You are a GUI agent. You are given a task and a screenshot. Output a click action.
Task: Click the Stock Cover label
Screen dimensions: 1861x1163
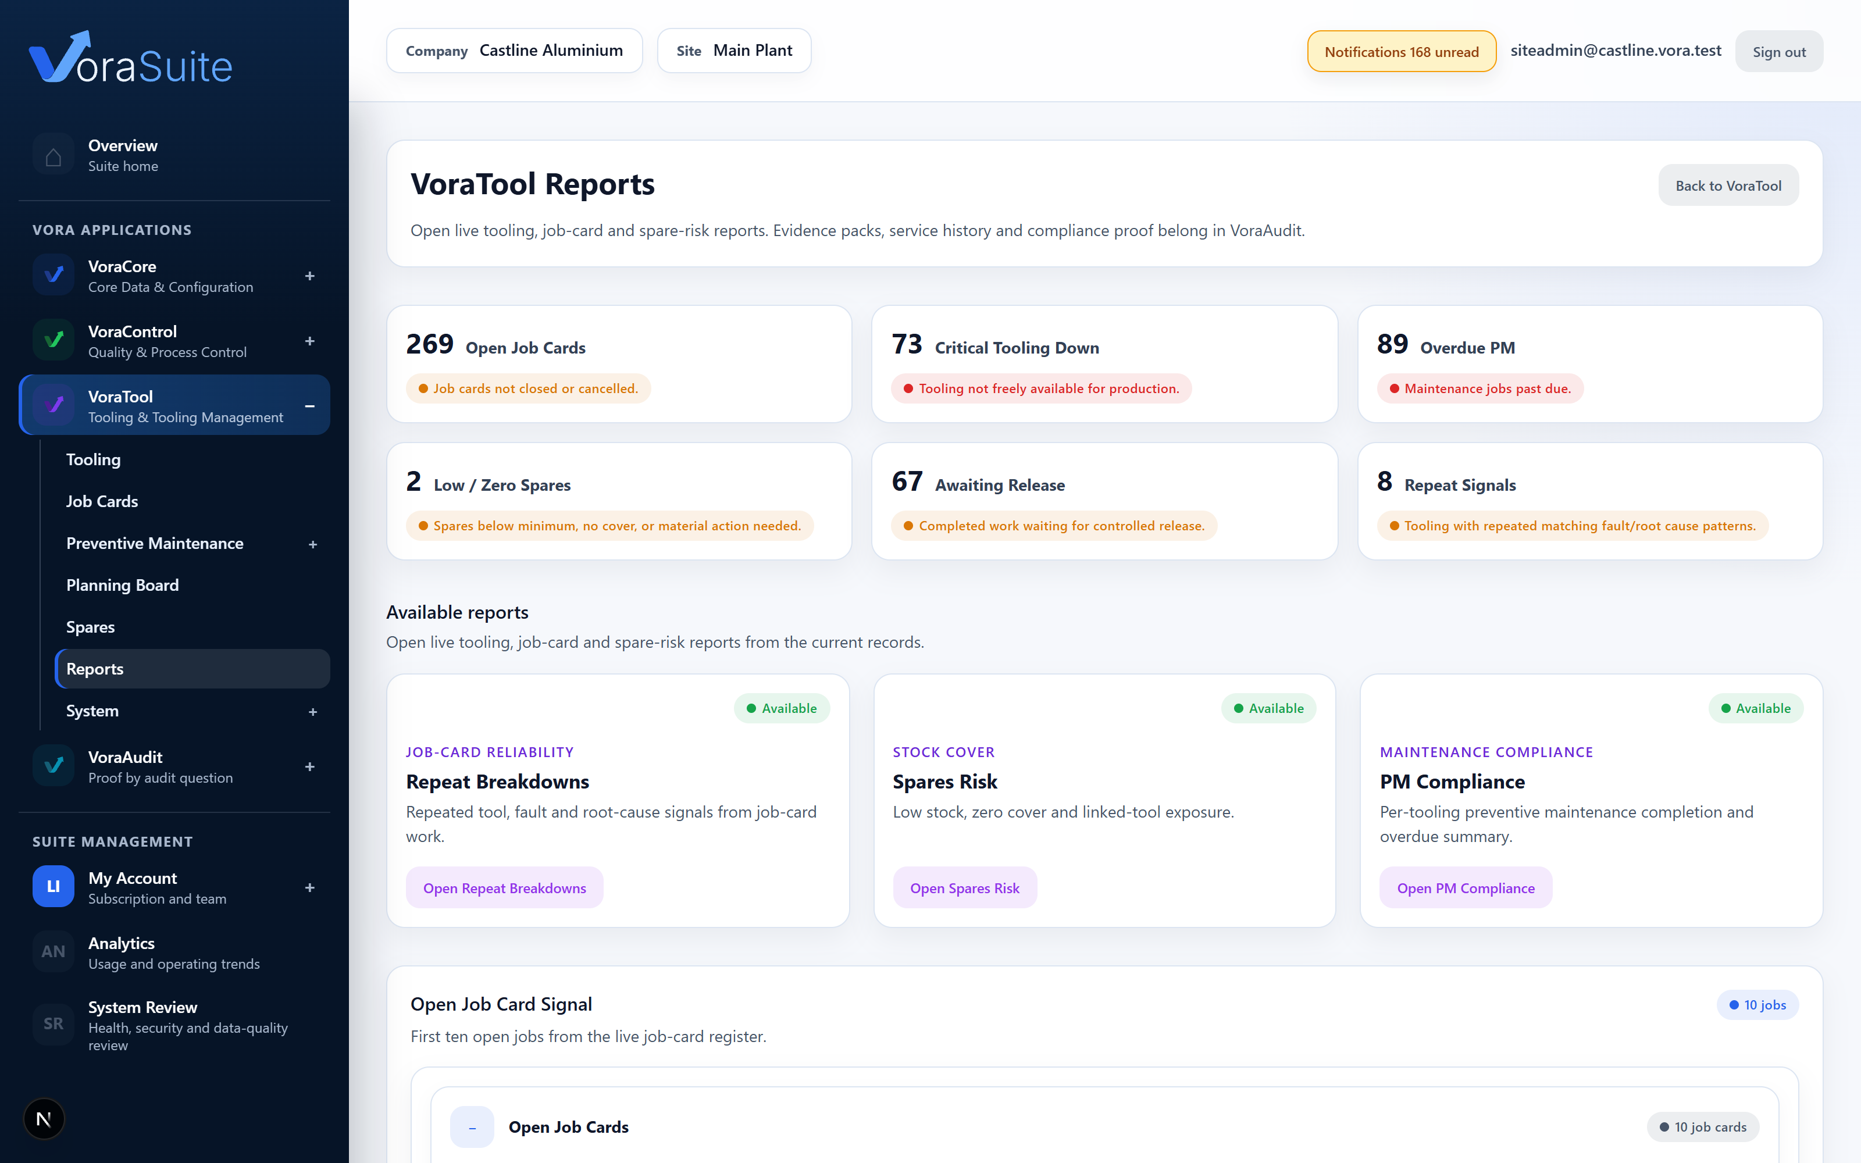[x=943, y=751]
